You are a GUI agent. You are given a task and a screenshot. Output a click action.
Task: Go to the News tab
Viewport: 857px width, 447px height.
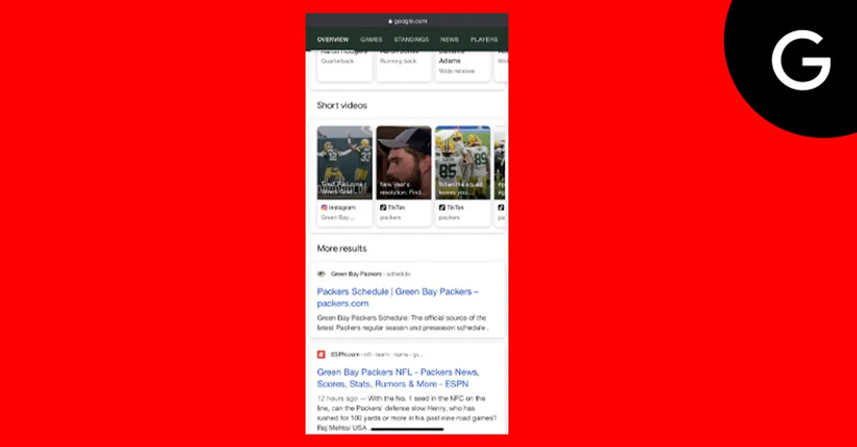pos(449,39)
